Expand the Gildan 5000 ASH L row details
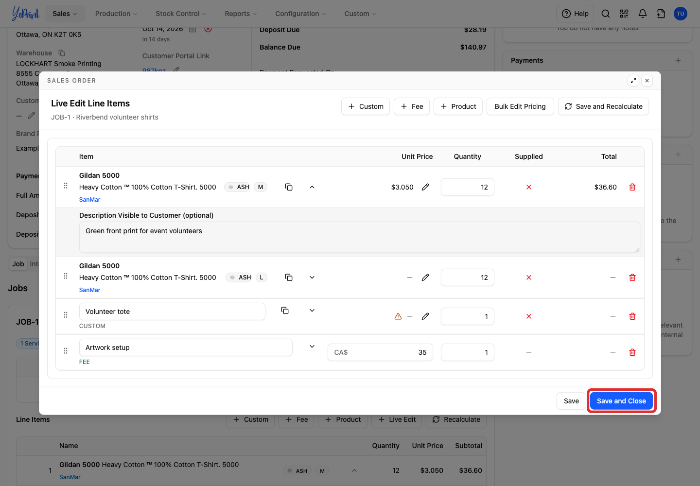The image size is (700, 486). pyautogui.click(x=312, y=278)
